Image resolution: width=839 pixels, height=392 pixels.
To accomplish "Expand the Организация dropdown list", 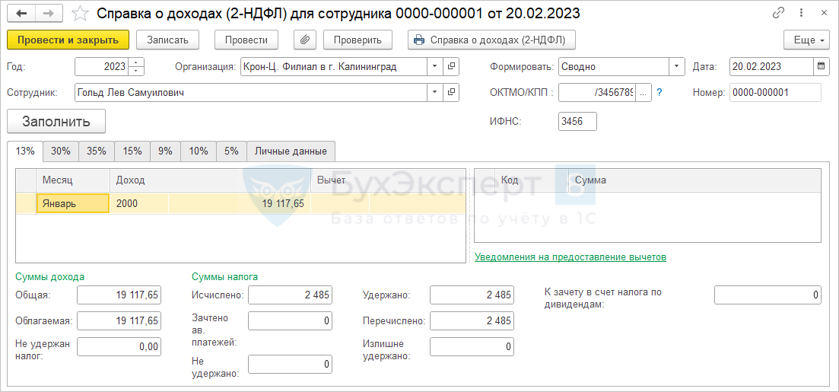I will coord(434,66).
